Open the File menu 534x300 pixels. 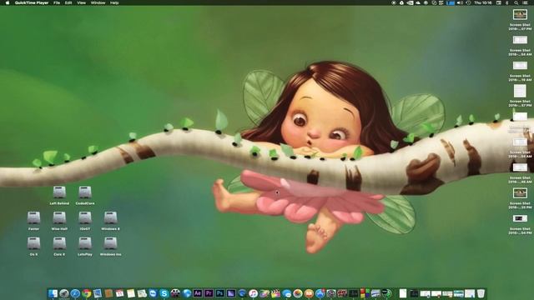pyautogui.click(x=57, y=2)
